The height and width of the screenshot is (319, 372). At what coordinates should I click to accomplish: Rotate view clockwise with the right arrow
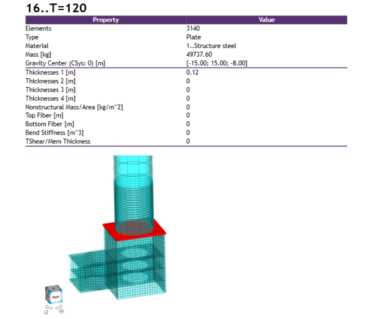pyautogui.click(x=58, y=306)
